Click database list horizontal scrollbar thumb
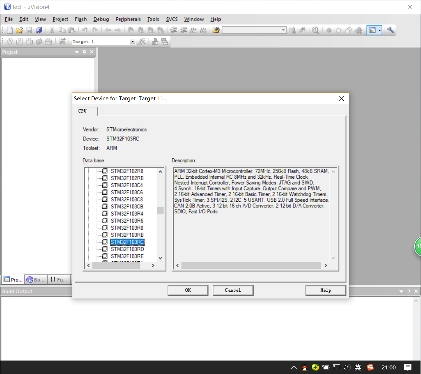Image resolution: width=421 pixels, height=374 pixels. pos(116,265)
